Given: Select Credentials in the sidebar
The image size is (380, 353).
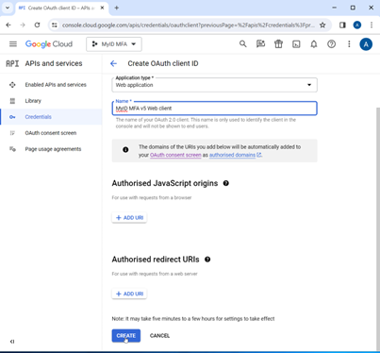Looking at the screenshot, I should 38,117.
